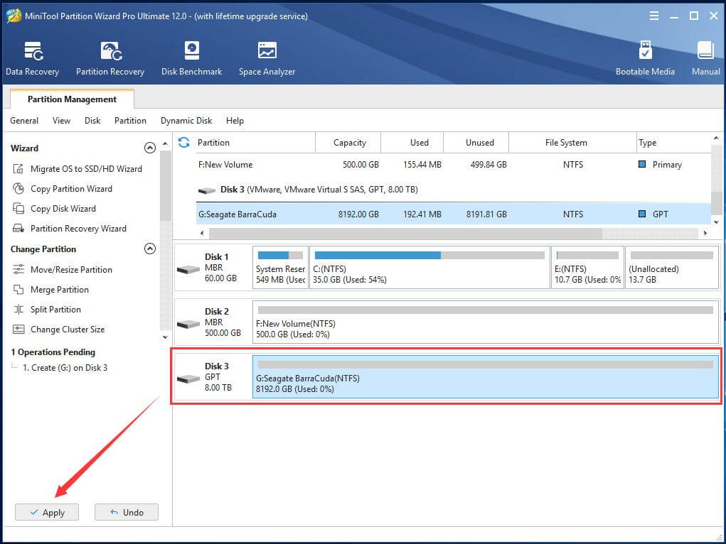Choose Move/Resize Partition
Image resolution: width=726 pixels, height=544 pixels.
pos(71,270)
